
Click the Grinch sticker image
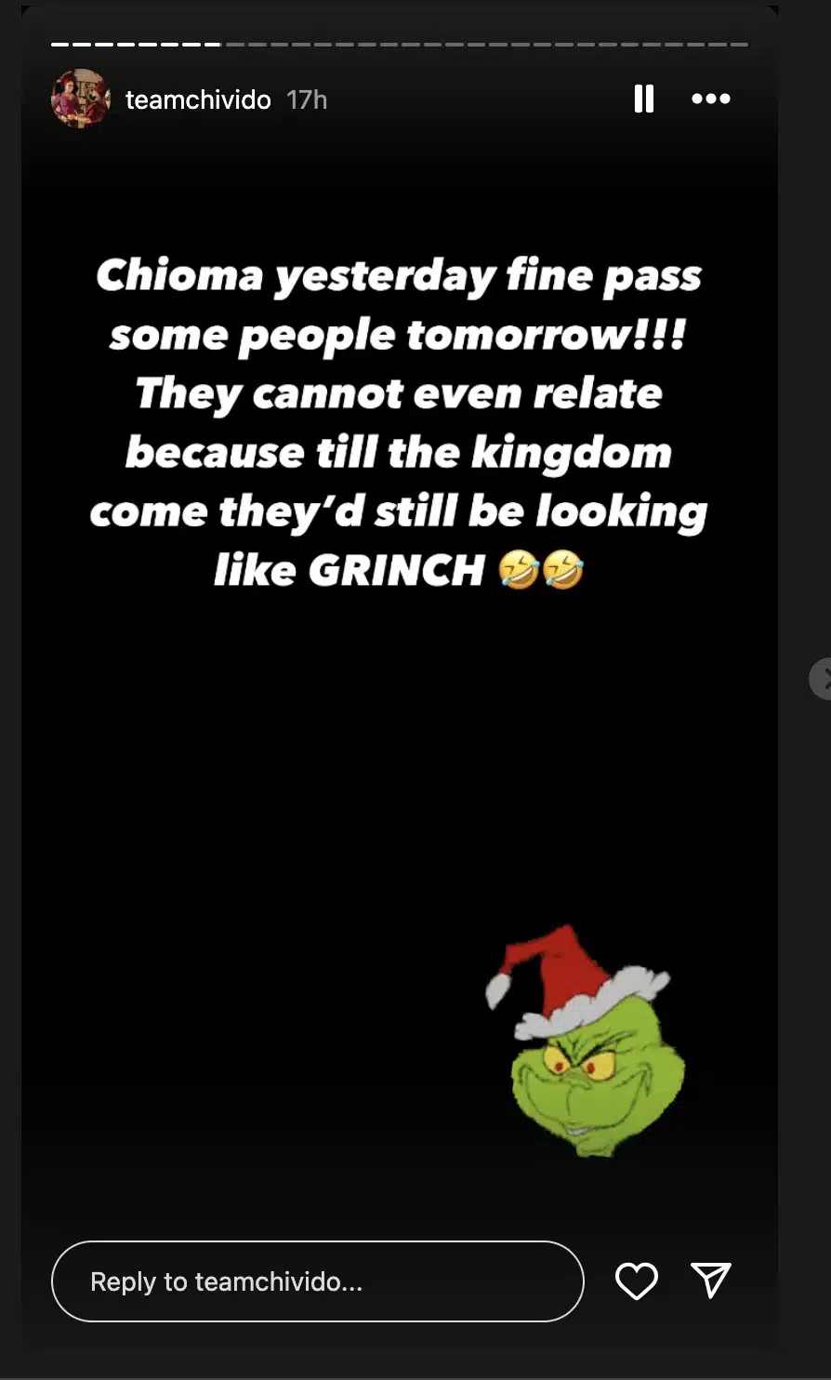point(585,1042)
